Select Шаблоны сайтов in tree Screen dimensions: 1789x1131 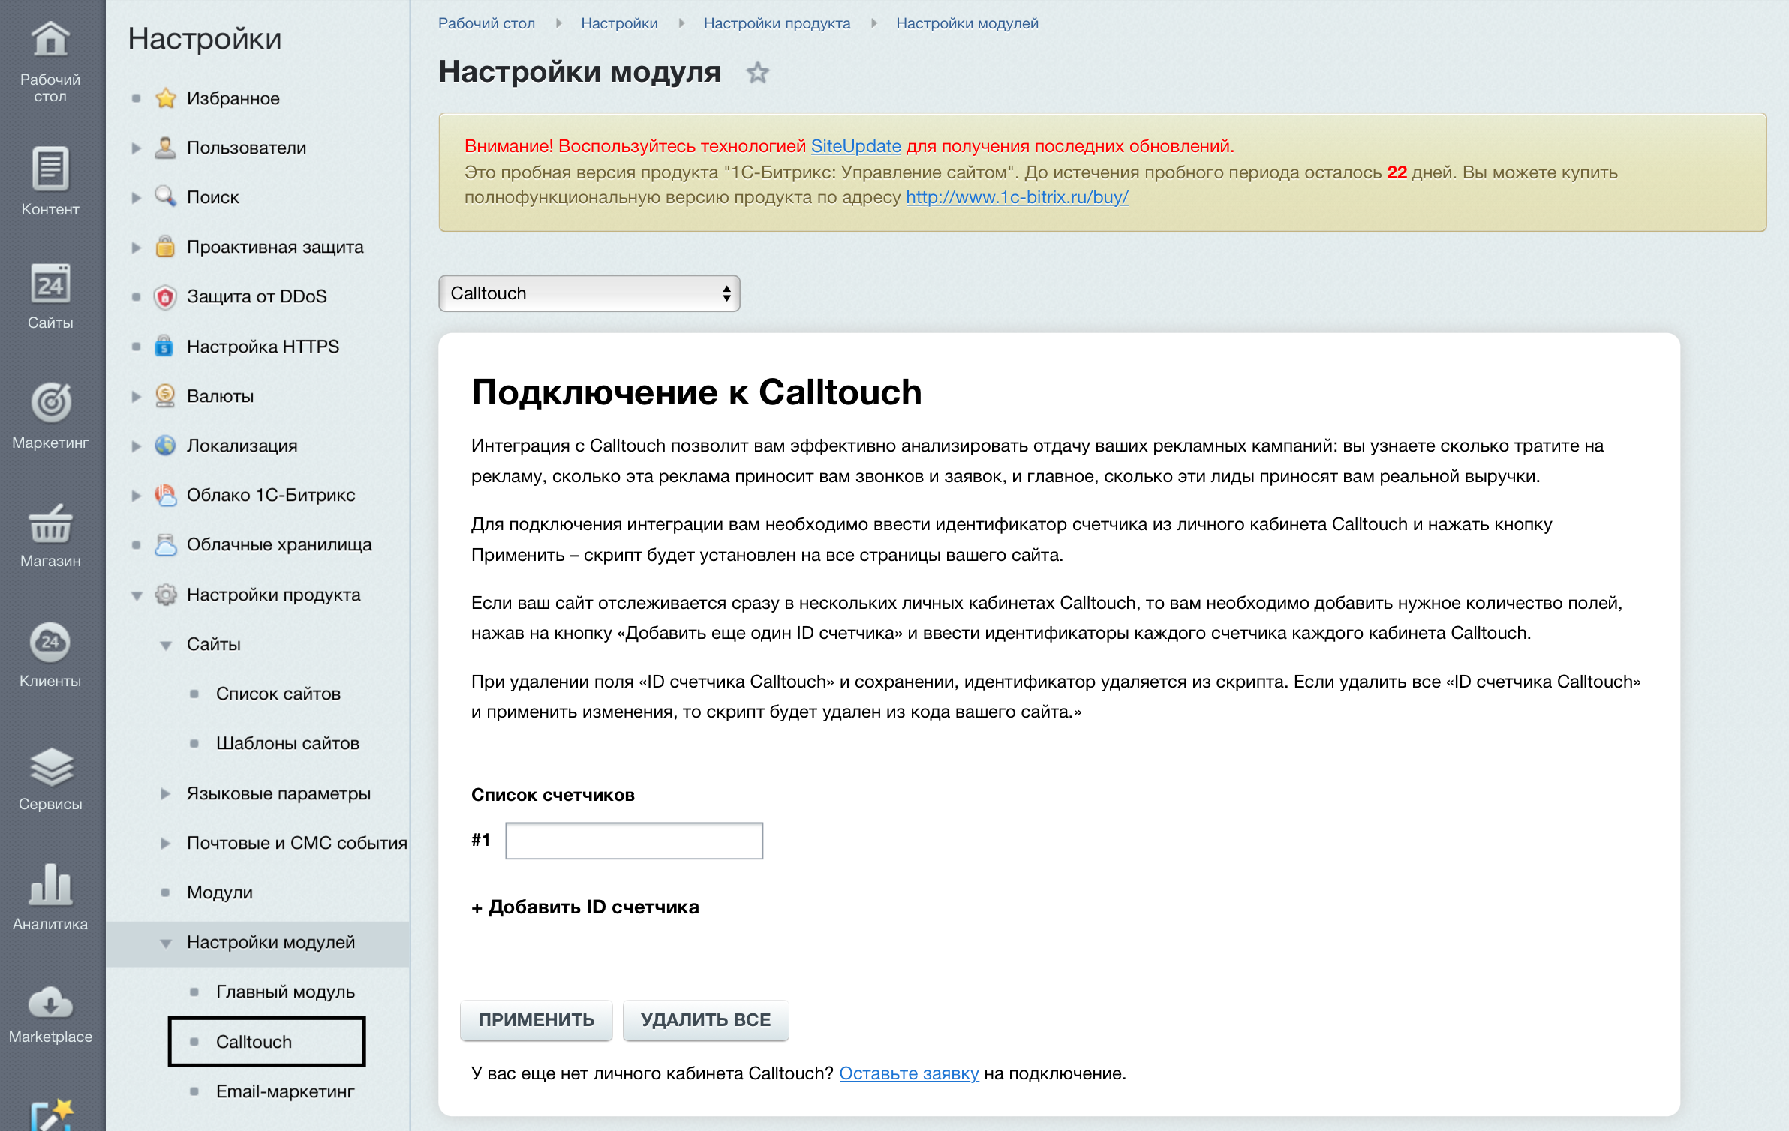pos(287,743)
